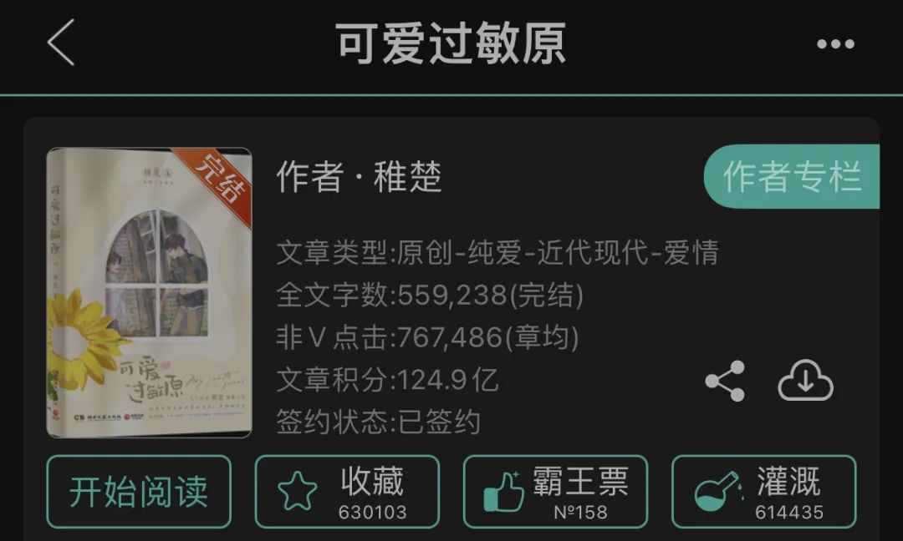Tap the page title 可爱过敏原
Image resolution: width=903 pixels, height=541 pixels.
click(451, 43)
